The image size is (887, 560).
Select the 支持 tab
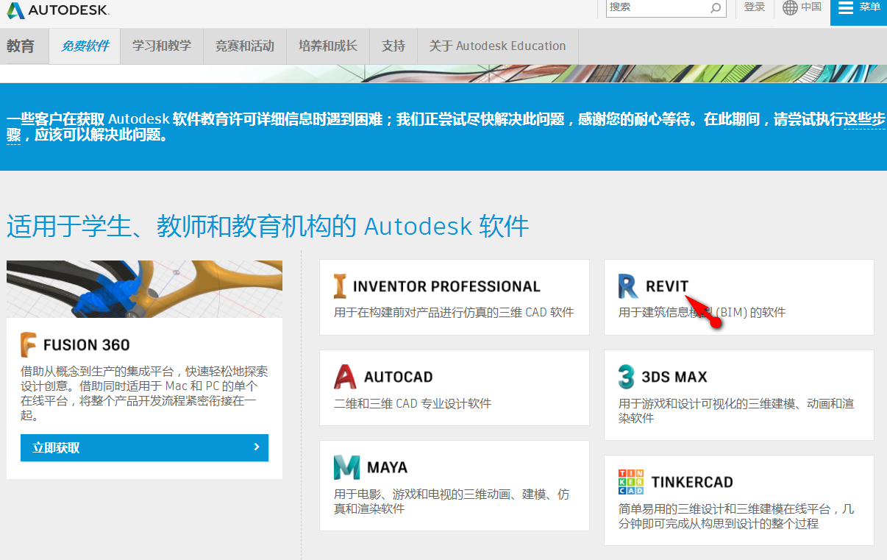coord(393,46)
